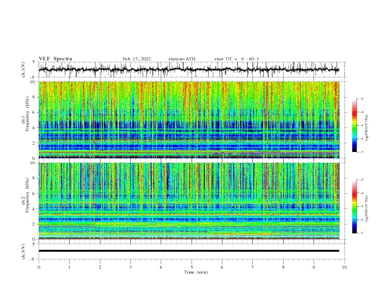Click time axis tick label "6"
The width and height of the screenshot is (388, 300).
point(222,267)
